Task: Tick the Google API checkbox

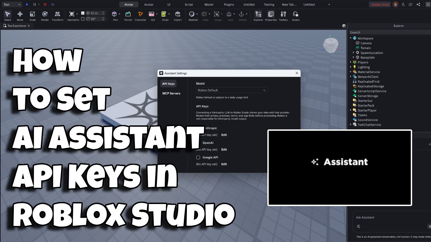Action: [x=198, y=157]
